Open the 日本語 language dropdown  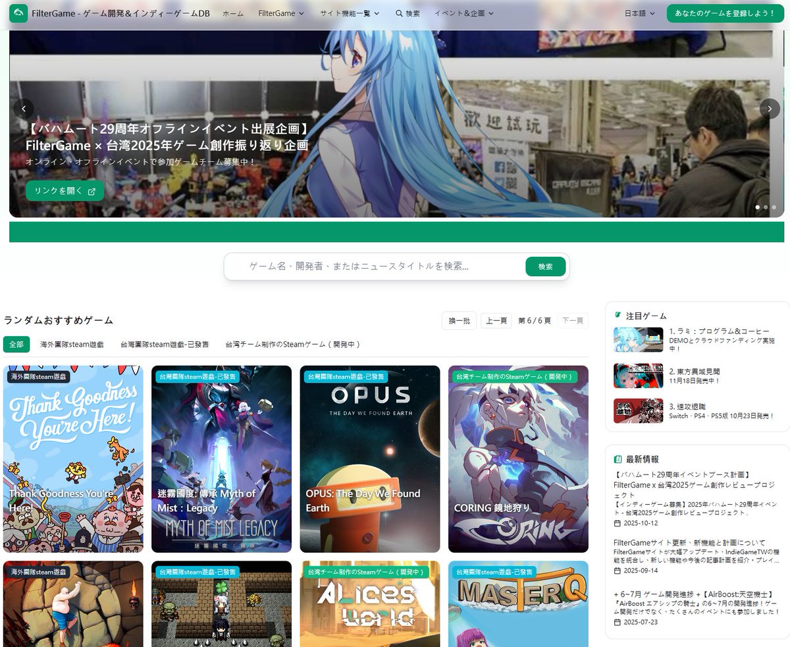click(x=639, y=13)
